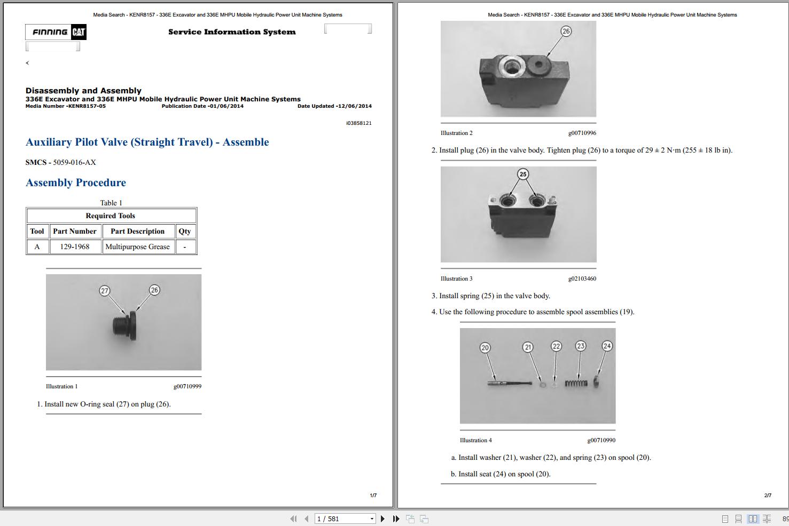Image resolution: width=789 pixels, height=526 pixels.
Task: Click step 4 spool assemblies instruction
Action: pyautogui.click(x=537, y=312)
